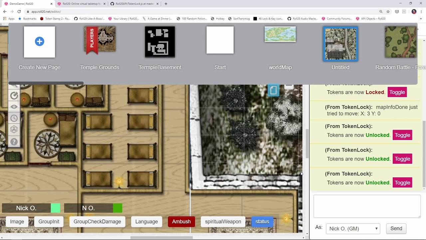Run the spiritualWeapon macro
The image size is (426, 240).
pyautogui.click(x=223, y=222)
